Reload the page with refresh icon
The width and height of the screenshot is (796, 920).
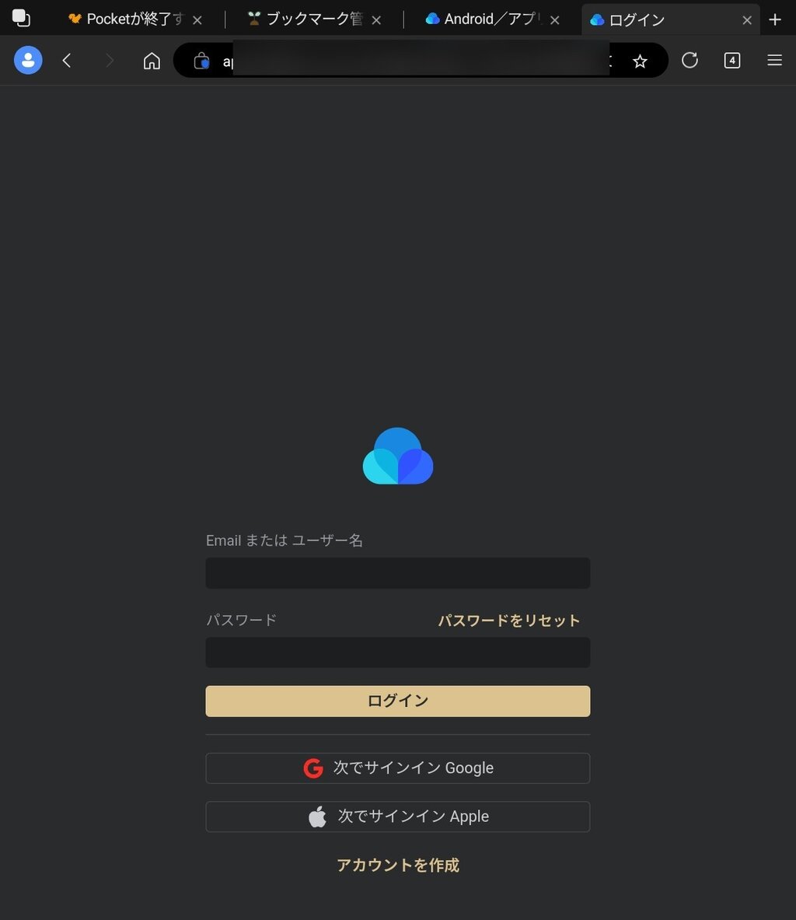pos(690,60)
